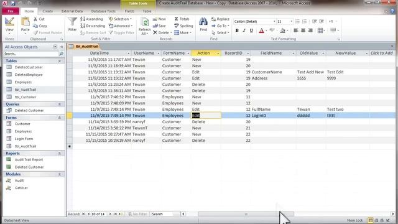This screenshot has height=224, width=398.
Task: Open the Calibri font name combo box
Action: point(254,22)
